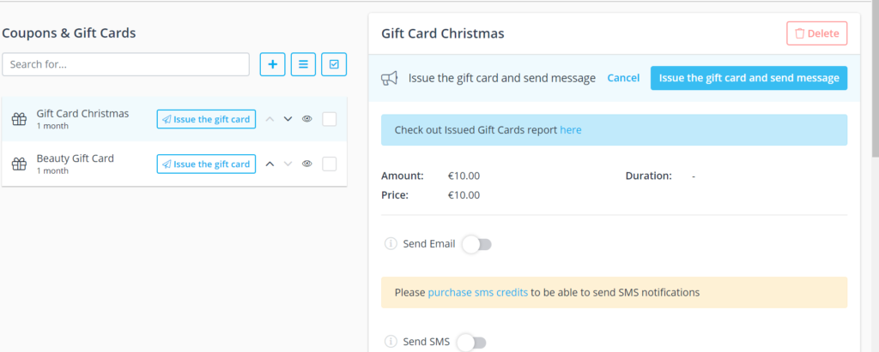Open the purchase sms credits link
The height and width of the screenshot is (352, 879).
[x=477, y=292]
